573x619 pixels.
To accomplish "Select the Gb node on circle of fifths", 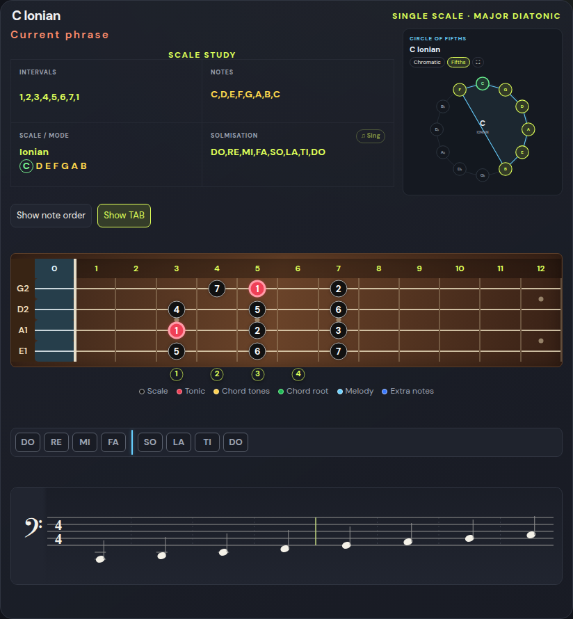I will tap(482, 175).
